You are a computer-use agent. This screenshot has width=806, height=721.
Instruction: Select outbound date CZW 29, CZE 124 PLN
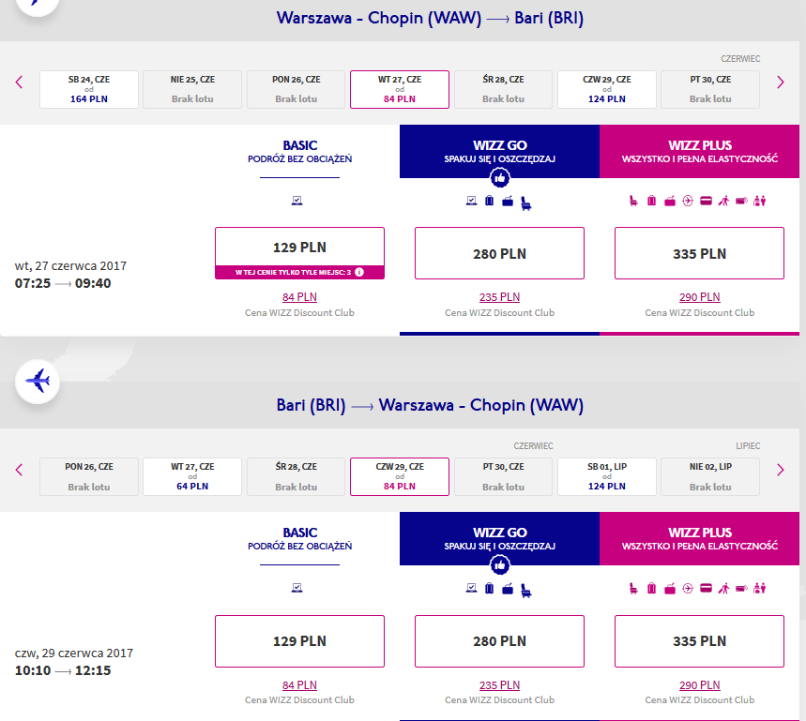pos(606,89)
